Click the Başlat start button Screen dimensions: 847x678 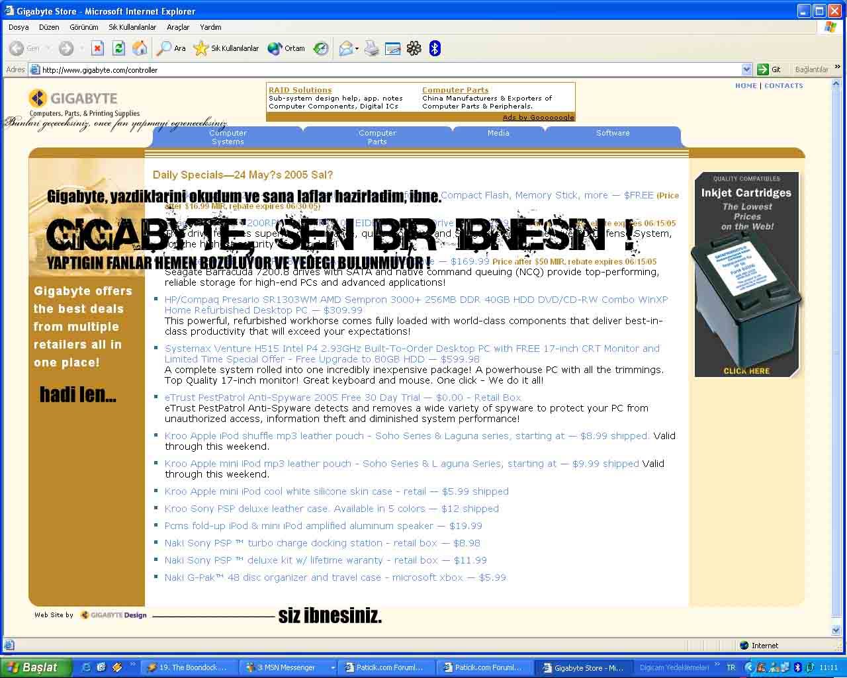click(x=36, y=667)
